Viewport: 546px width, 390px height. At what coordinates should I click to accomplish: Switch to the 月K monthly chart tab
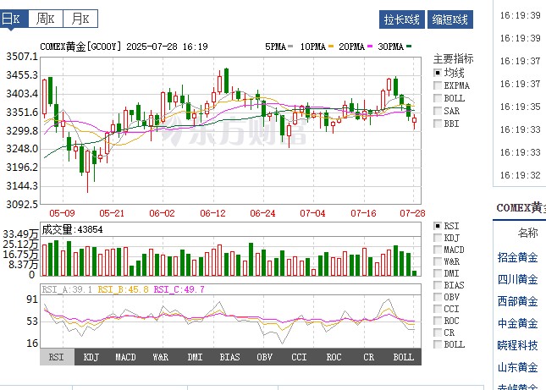80,19
